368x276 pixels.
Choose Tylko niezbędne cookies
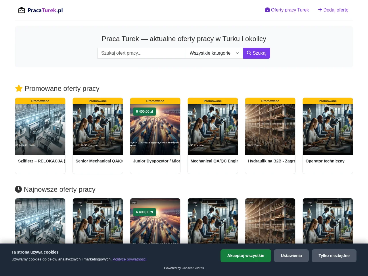[x=334, y=256]
